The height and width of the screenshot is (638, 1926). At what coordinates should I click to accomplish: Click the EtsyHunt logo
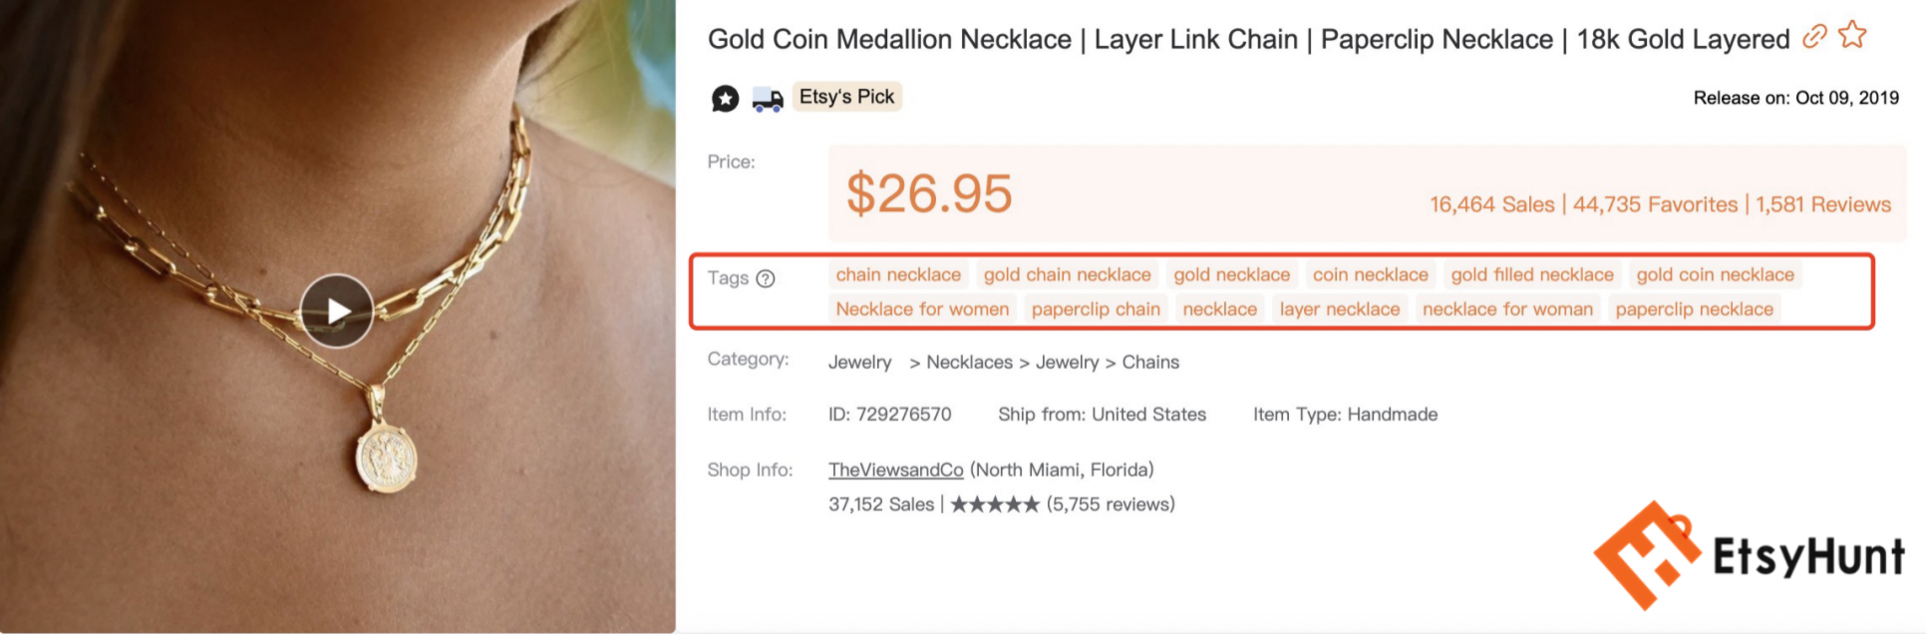[1749, 555]
